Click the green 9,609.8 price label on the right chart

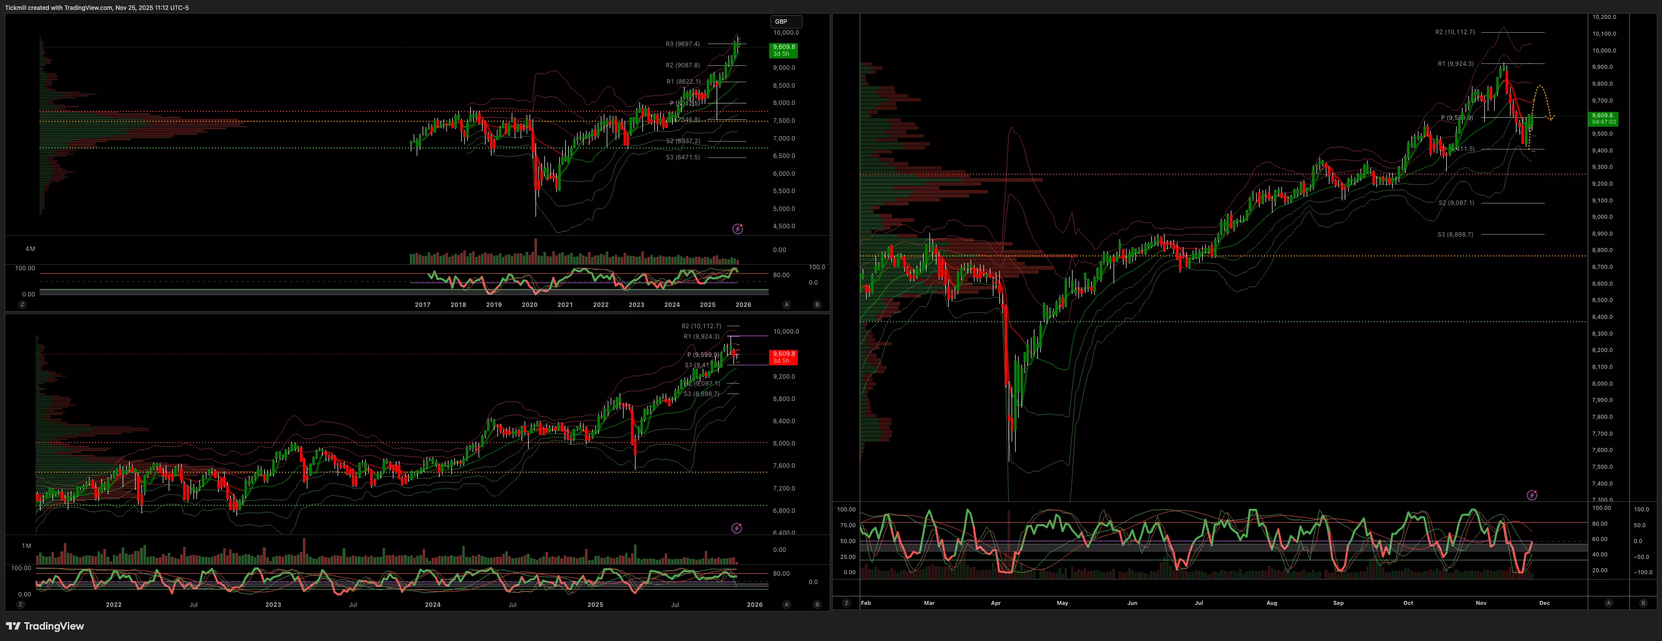click(x=1603, y=119)
